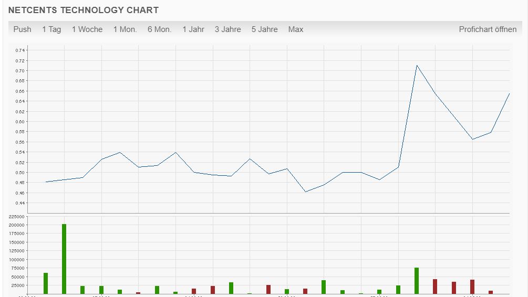528x297 pixels.
Task: Show the 1 Mon. chart range
Action: (125, 29)
